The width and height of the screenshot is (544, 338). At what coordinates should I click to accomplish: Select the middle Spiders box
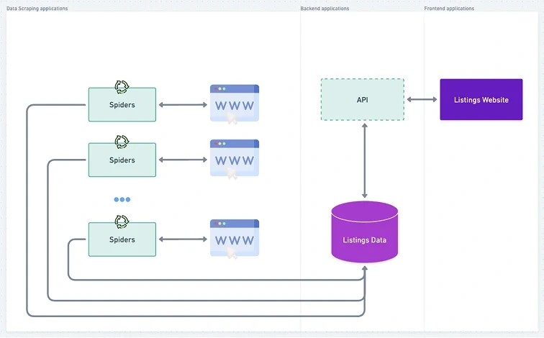click(122, 160)
